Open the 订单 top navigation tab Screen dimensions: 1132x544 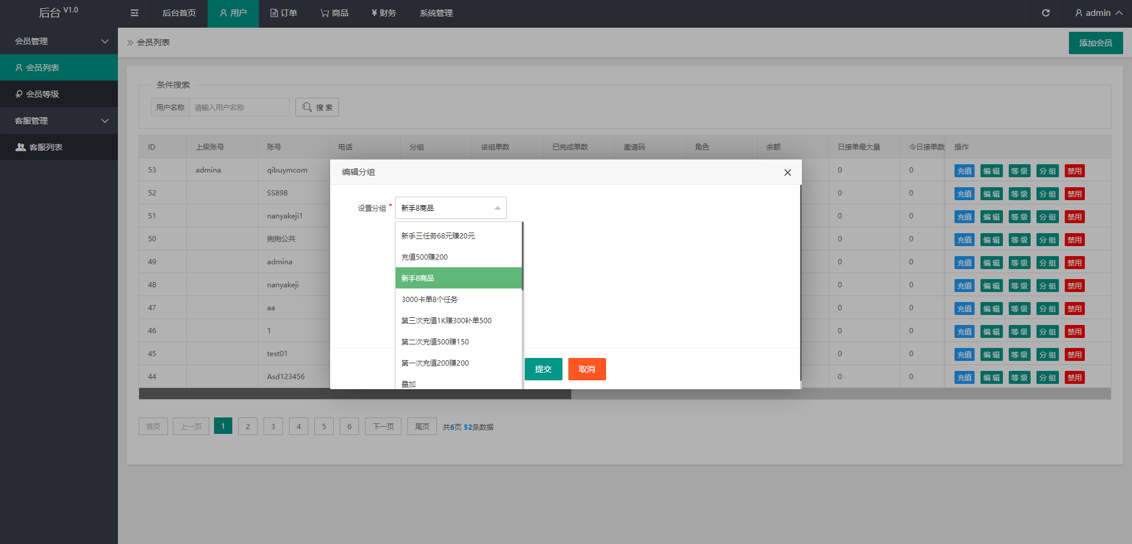[284, 13]
